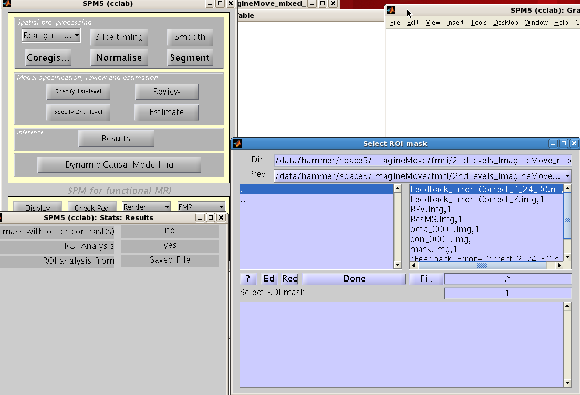The image size is (580, 395).
Task: Click selected-files pane scroll-up arrow
Action: click(567, 306)
